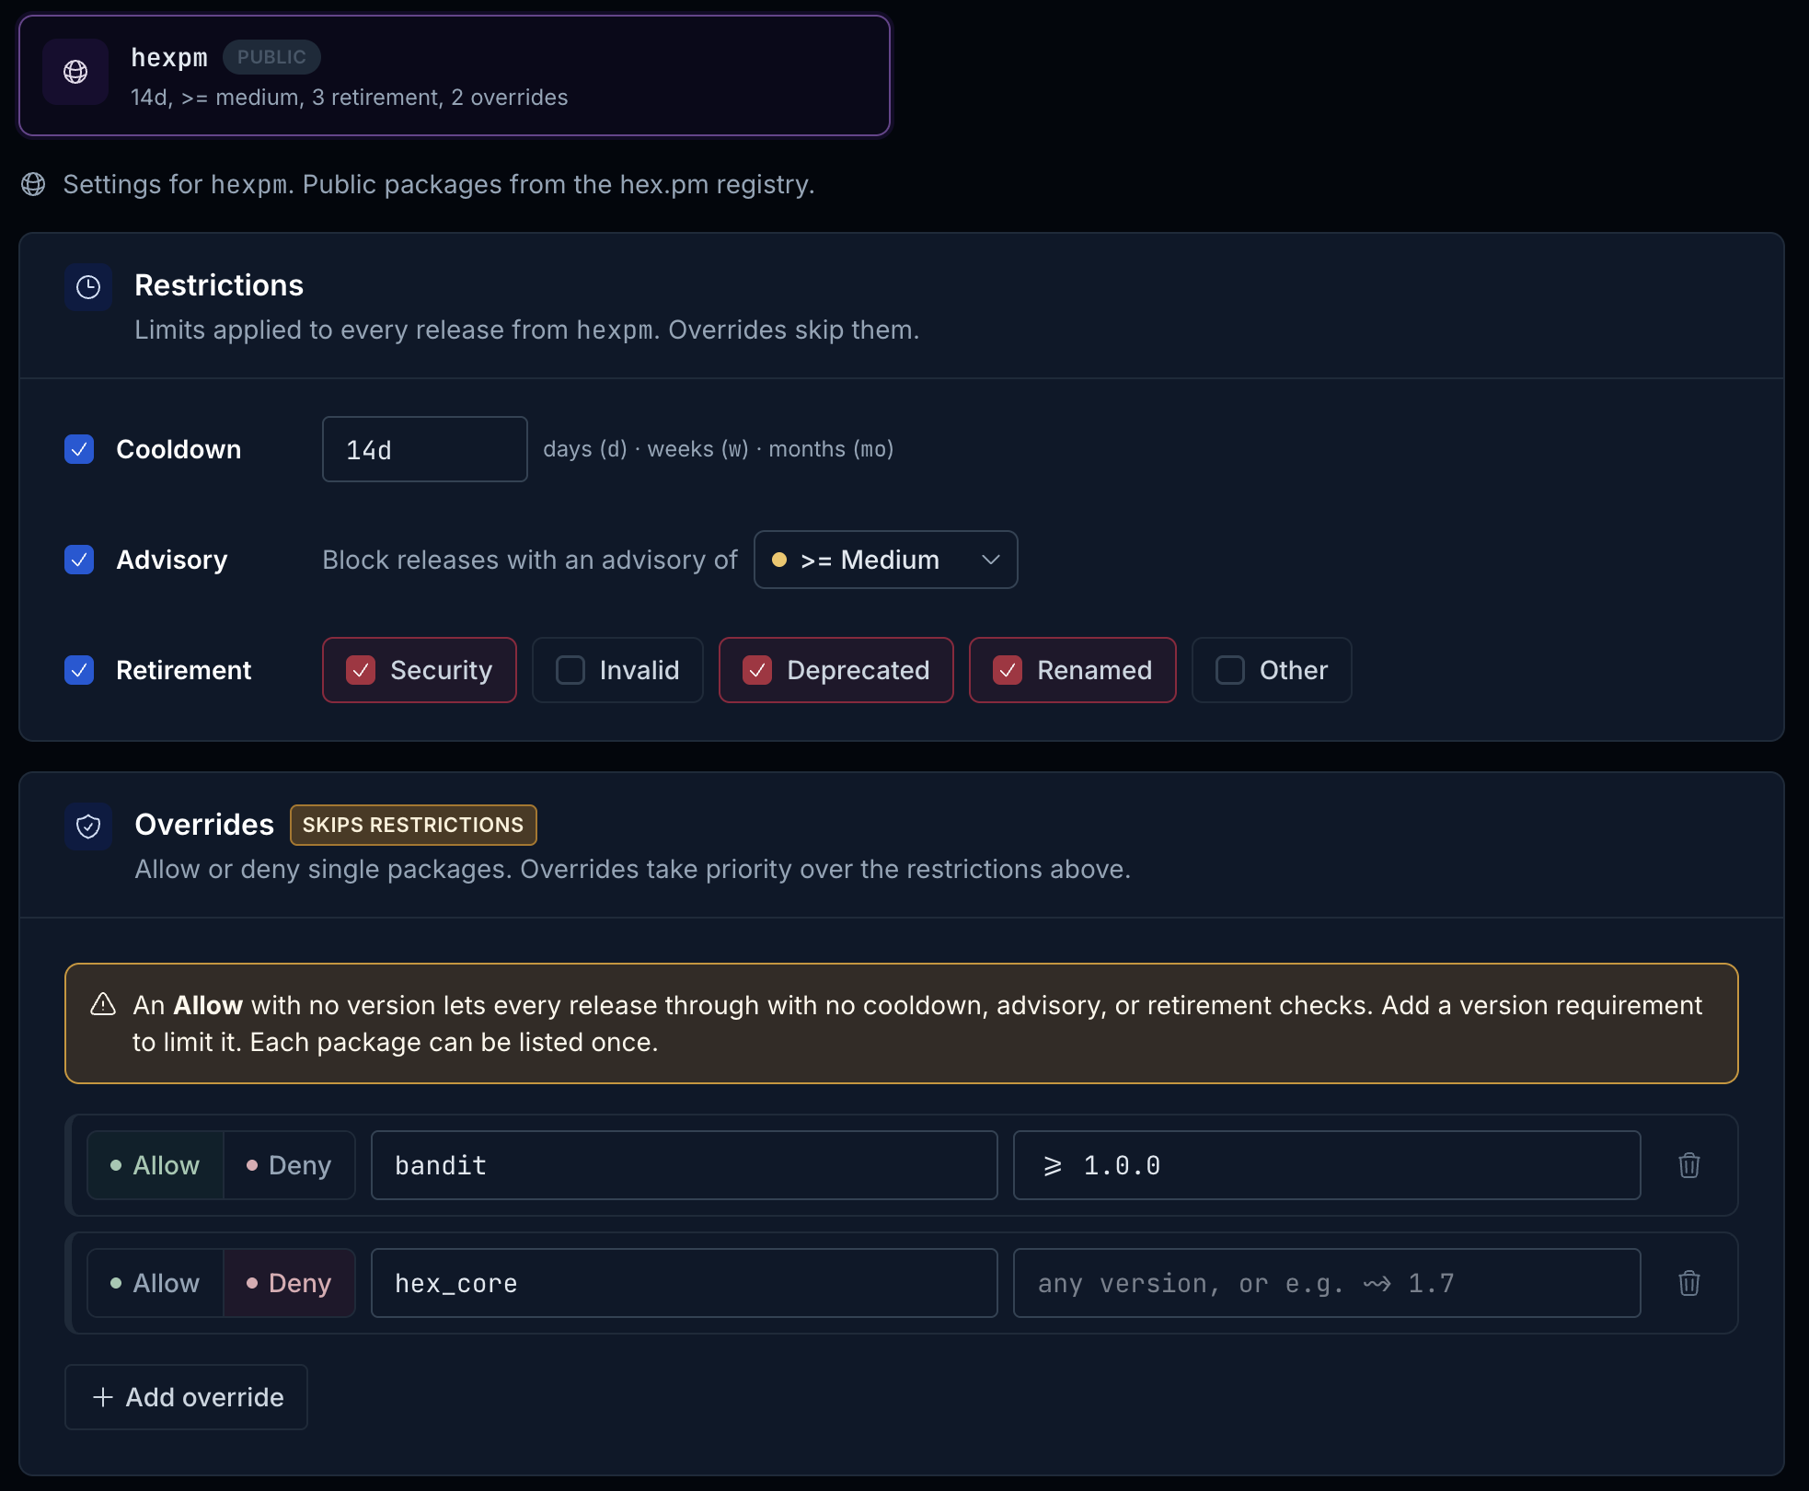Click the 'Allow or deny single packages' description

[633, 869]
